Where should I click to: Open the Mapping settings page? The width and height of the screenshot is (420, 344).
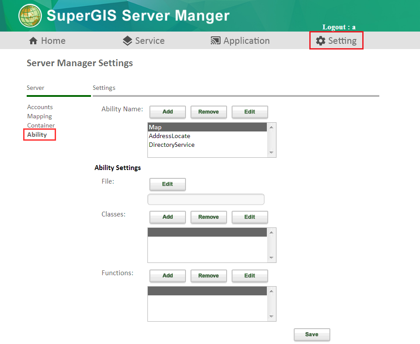(x=39, y=116)
